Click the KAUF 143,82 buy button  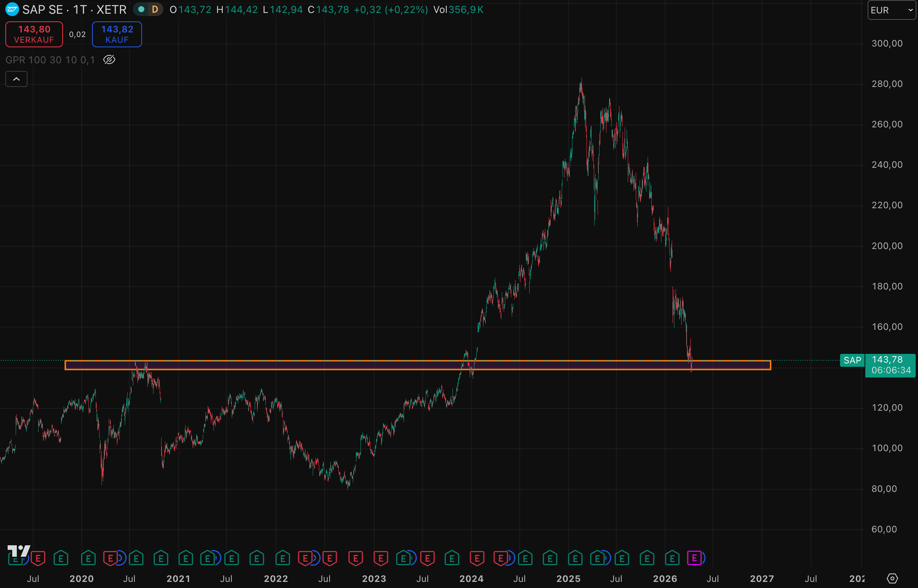pos(117,34)
